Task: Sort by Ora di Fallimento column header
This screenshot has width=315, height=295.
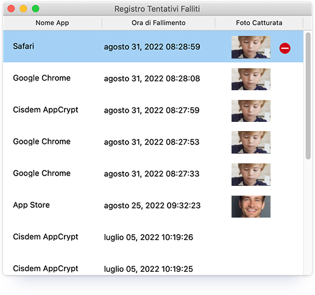Action: tap(158, 23)
